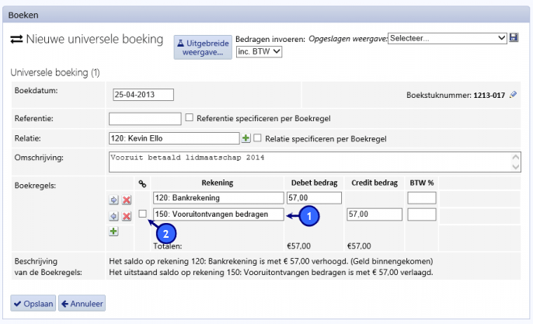
Task: Tick the checkbox on Vooruitontvangen bedragen row
Action: (x=142, y=214)
